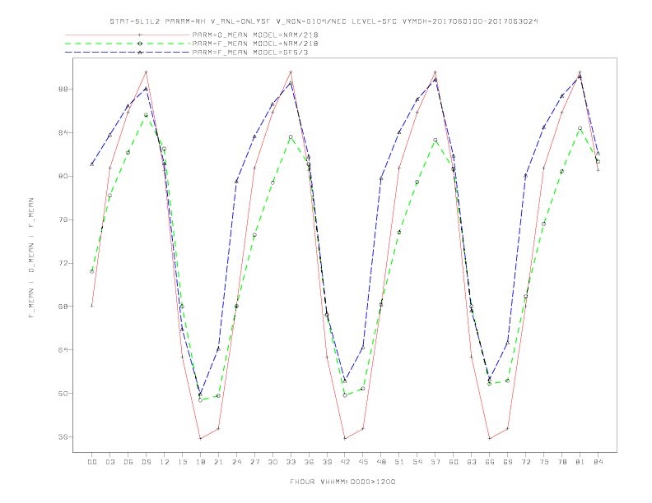Click x-axis tick label 45

coord(363,462)
